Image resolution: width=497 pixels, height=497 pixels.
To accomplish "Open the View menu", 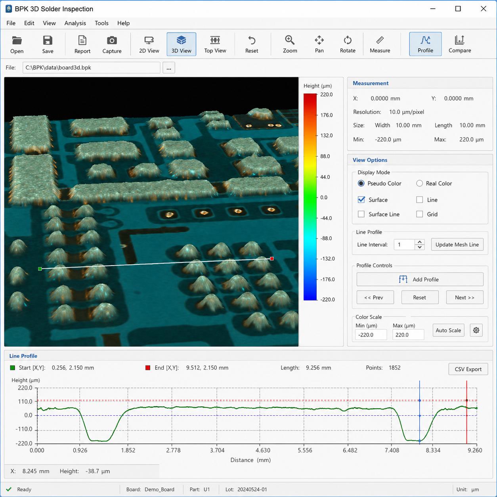I will click(49, 23).
